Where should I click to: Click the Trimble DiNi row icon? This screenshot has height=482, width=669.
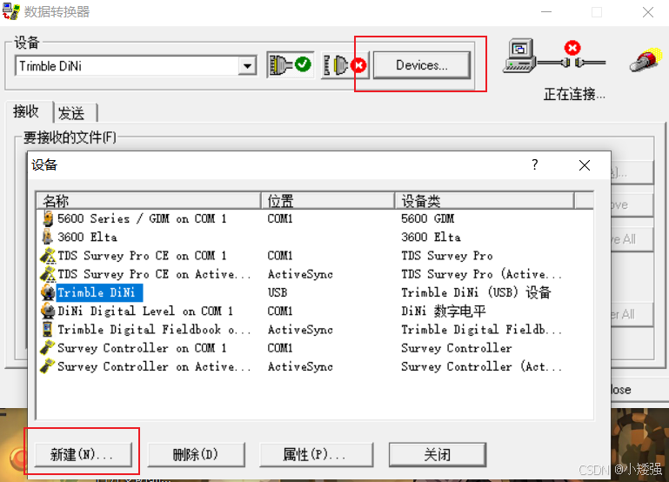click(47, 292)
